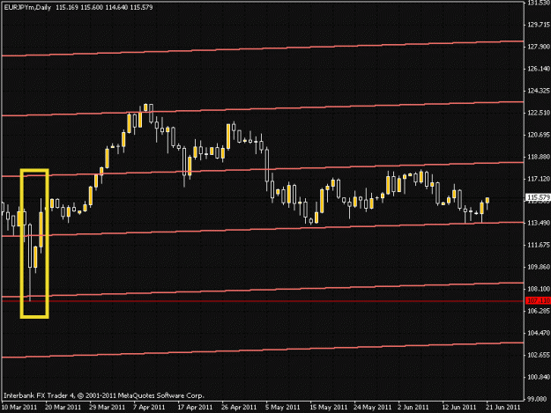Select the 104.470 price scale label

tap(539, 333)
